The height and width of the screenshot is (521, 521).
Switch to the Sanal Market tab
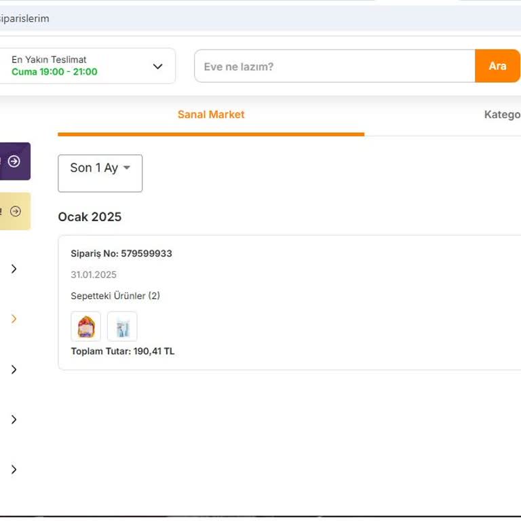coord(211,115)
